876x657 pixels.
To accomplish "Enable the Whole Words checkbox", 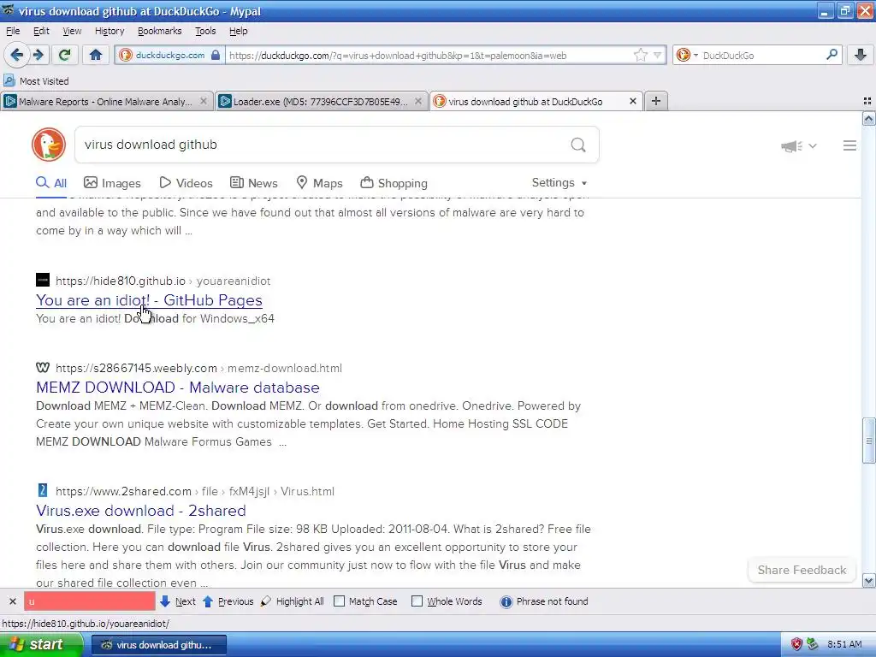I will point(417,601).
